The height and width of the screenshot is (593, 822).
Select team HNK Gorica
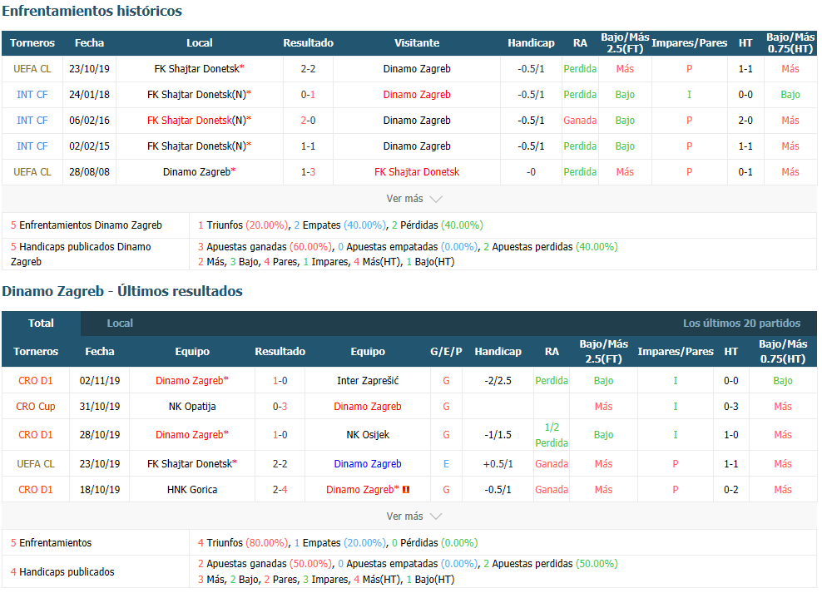192,489
